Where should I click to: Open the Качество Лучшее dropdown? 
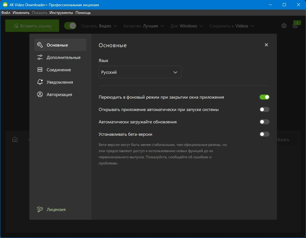pos(144,26)
